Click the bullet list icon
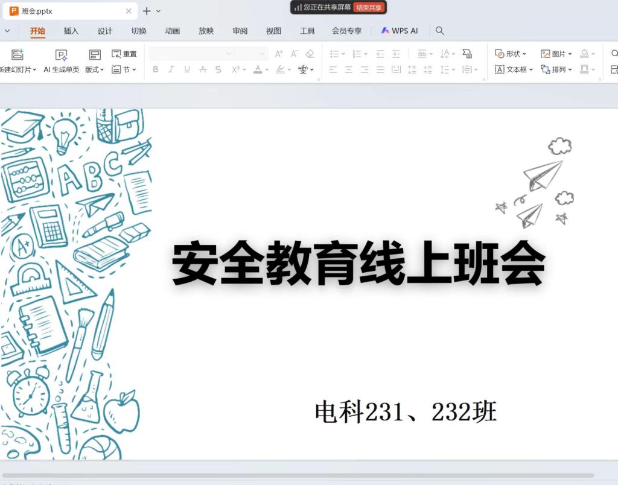Viewport: 618px width, 485px height. click(334, 54)
